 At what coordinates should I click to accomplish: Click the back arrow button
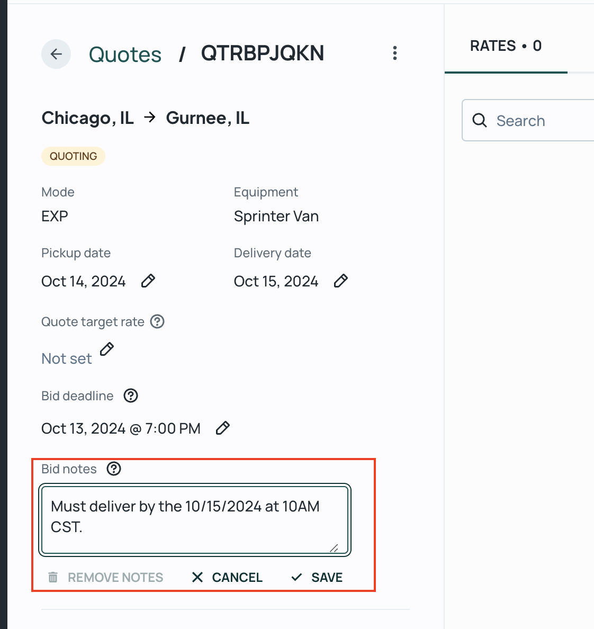pos(56,54)
